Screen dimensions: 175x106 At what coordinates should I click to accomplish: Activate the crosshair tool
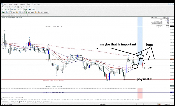pos(6,7)
